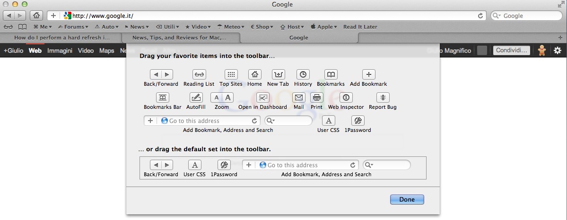Select the Mail envelope icon

click(x=299, y=98)
